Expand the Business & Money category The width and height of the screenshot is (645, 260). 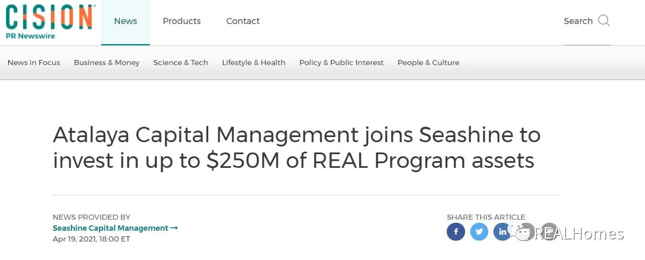107,62
